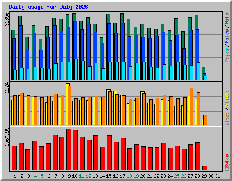Click the Visits legend label
Viewport: 232px width, 181px height.
click(x=227, y=99)
